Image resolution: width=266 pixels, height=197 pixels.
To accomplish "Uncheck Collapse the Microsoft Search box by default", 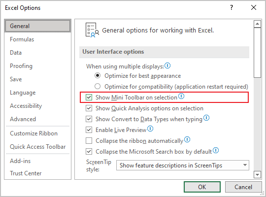I will coord(89,152).
